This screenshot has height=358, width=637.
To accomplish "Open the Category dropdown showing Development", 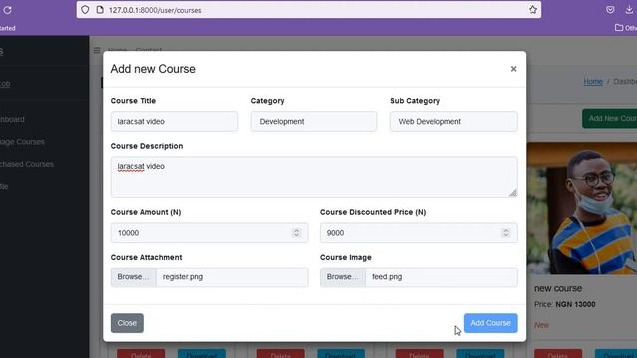I will tap(315, 121).
